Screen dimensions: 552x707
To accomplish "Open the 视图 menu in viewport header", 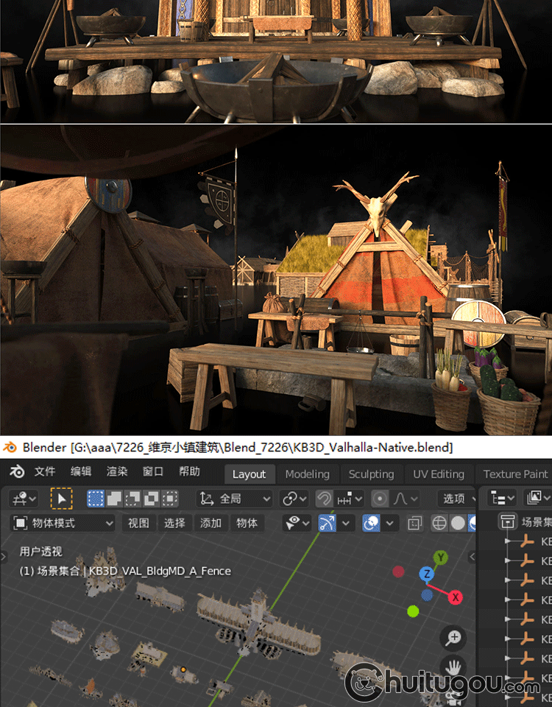I will tap(138, 524).
